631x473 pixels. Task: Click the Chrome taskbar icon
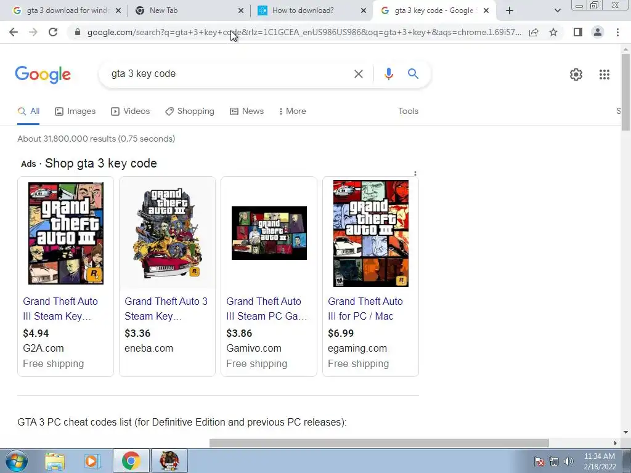click(131, 461)
